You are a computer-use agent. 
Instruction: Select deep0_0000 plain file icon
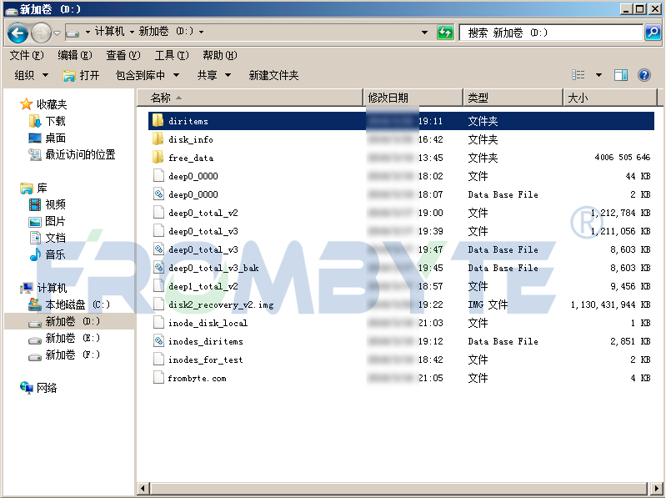coord(158,175)
